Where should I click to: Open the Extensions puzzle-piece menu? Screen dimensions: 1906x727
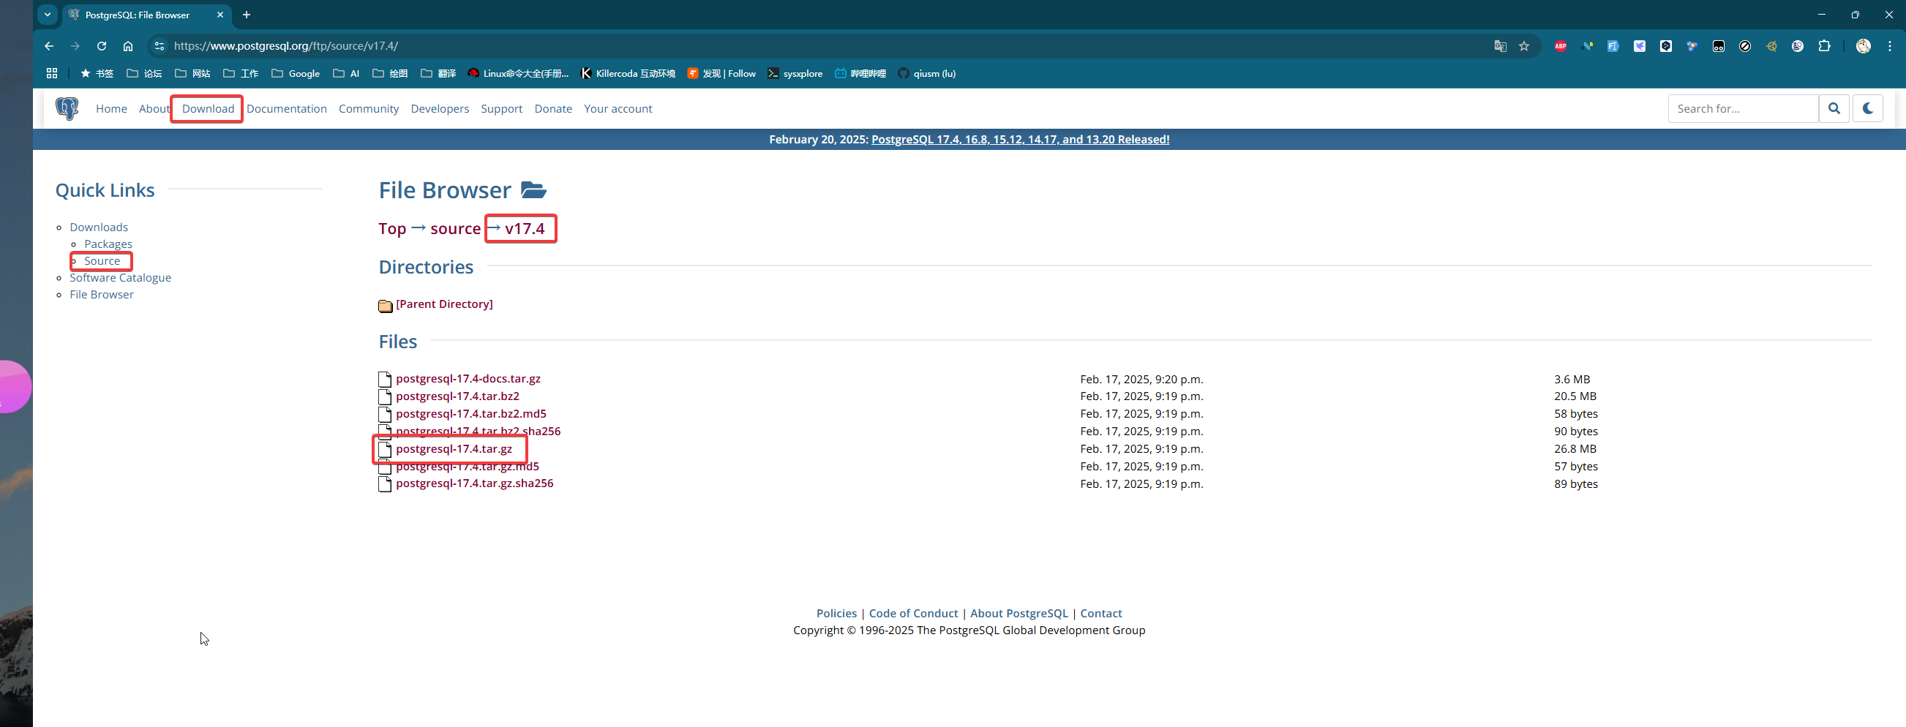pyautogui.click(x=1824, y=46)
